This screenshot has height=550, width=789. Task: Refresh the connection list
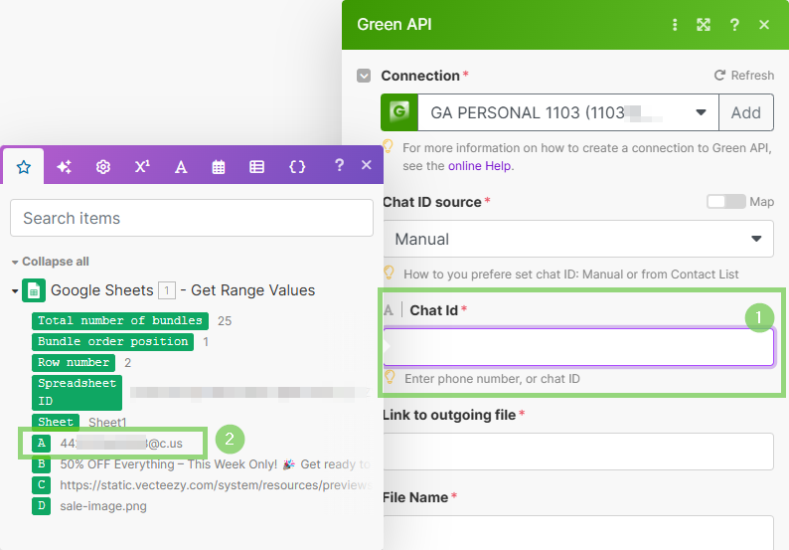coord(743,76)
